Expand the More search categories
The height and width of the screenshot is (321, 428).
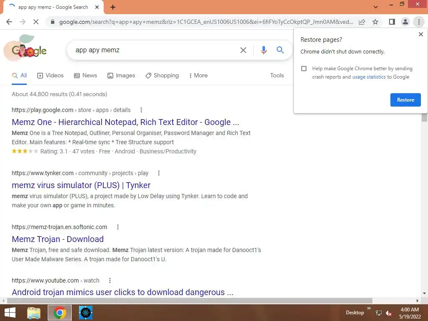click(x=199, y=76)
